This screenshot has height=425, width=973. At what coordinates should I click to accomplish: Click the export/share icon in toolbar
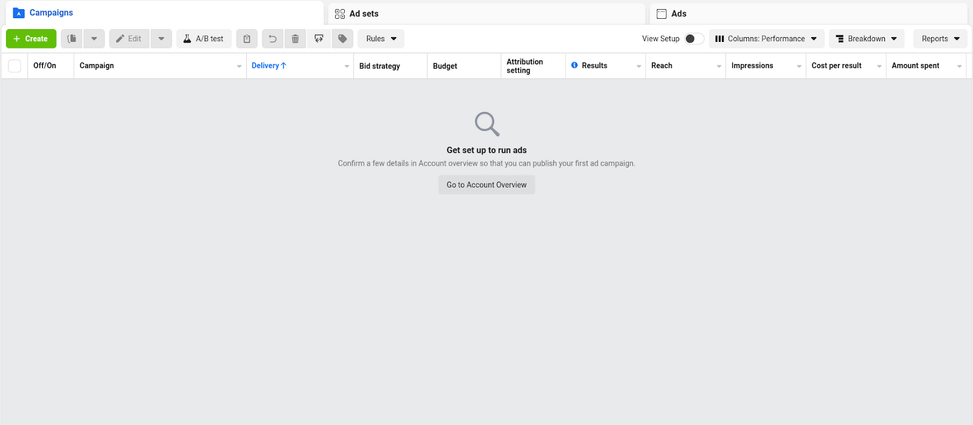tap(319, 39)
